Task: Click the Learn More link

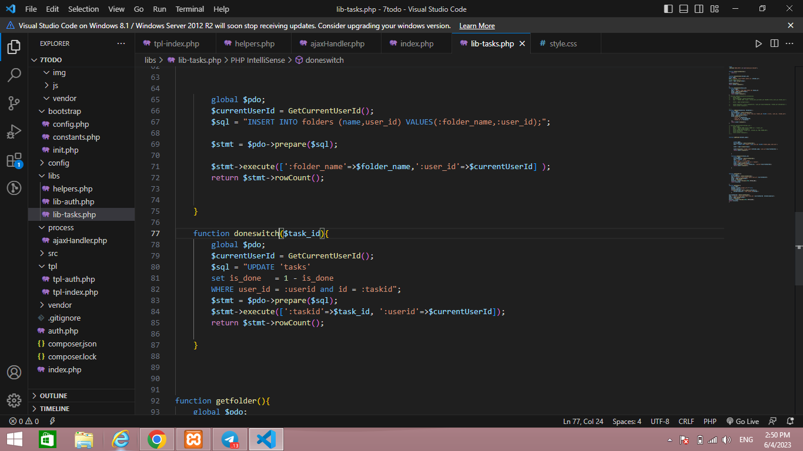Action: click(477, 26)
